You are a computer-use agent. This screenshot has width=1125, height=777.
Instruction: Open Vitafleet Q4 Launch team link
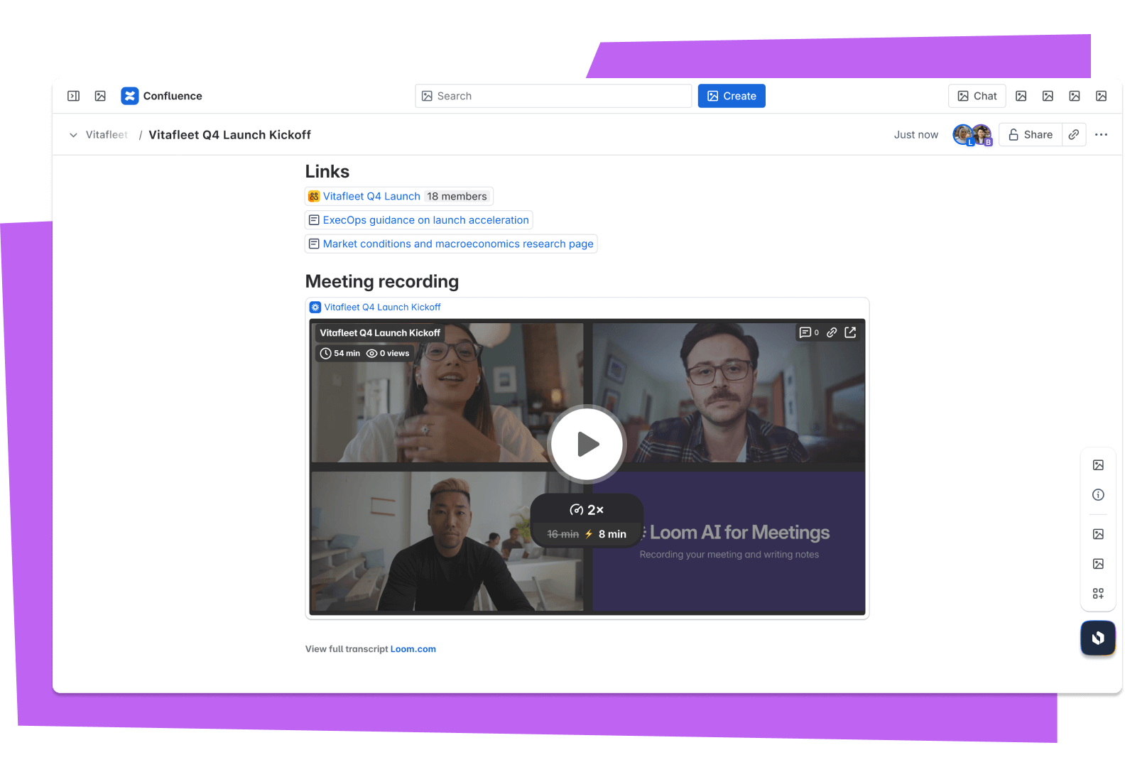371,197
